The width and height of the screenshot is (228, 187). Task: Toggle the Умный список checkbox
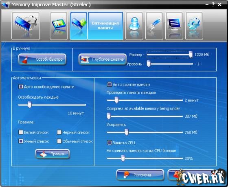point(21,141)
